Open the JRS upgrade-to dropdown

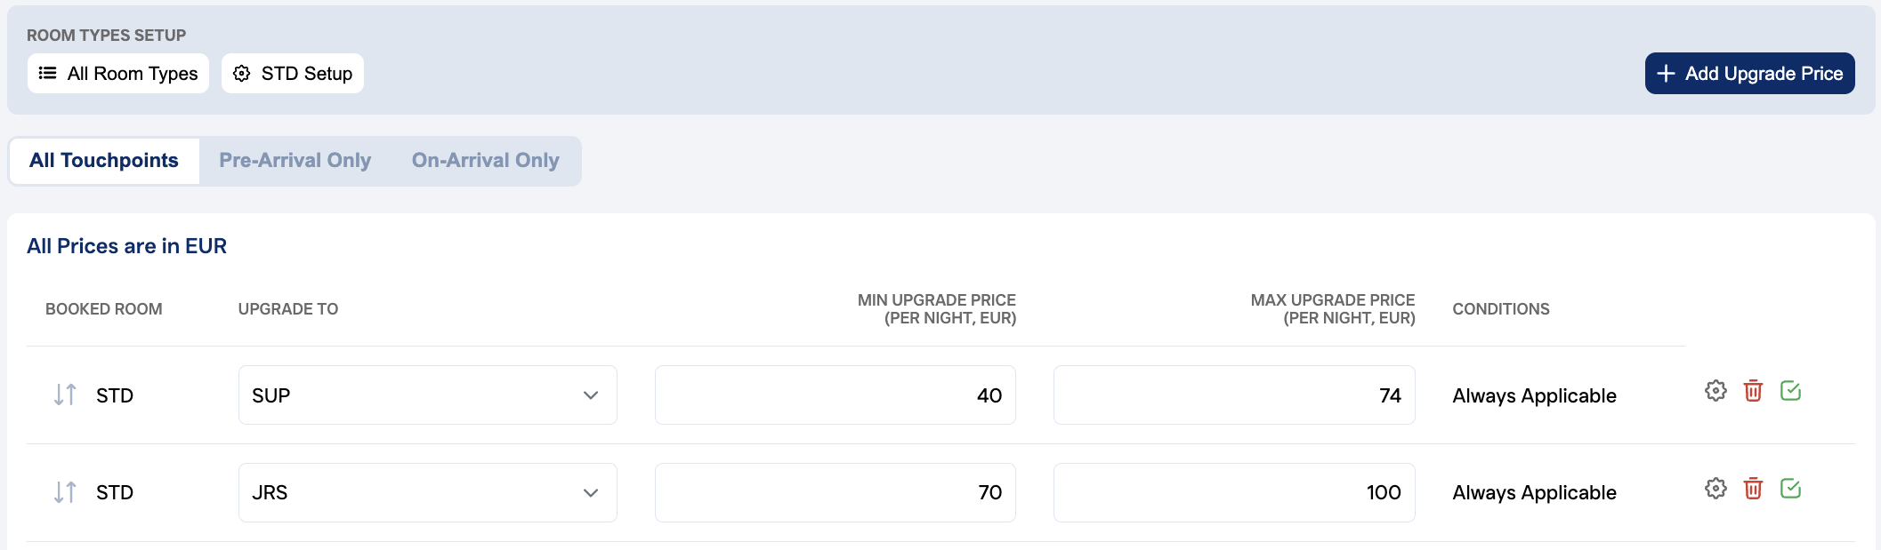tap(427, 493)
